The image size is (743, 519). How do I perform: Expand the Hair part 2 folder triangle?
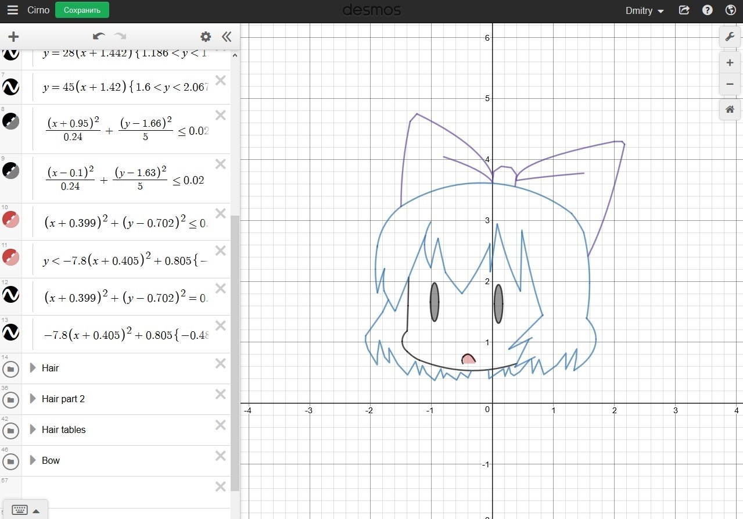pos(33,399)
